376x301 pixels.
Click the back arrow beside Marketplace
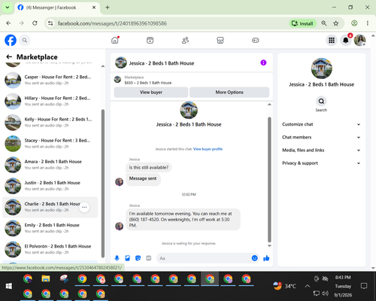pyautogui.click(x=9, y=57)
